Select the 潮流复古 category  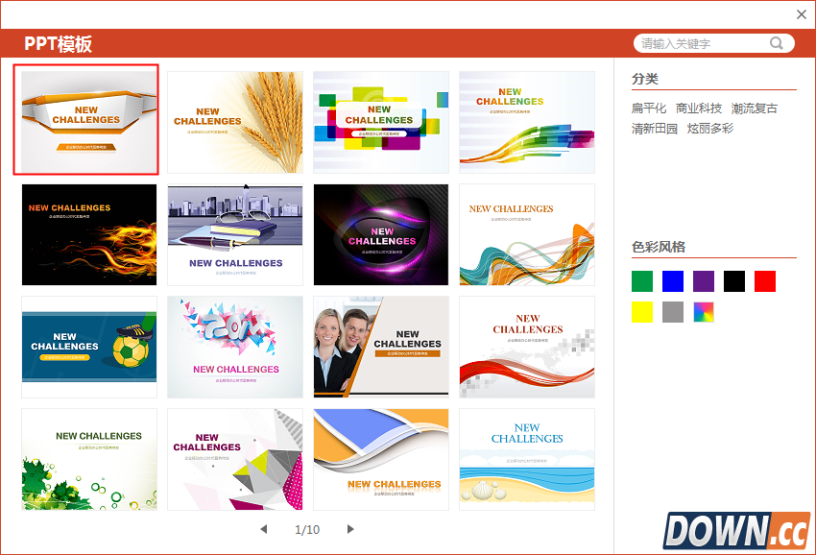(755, 109)
